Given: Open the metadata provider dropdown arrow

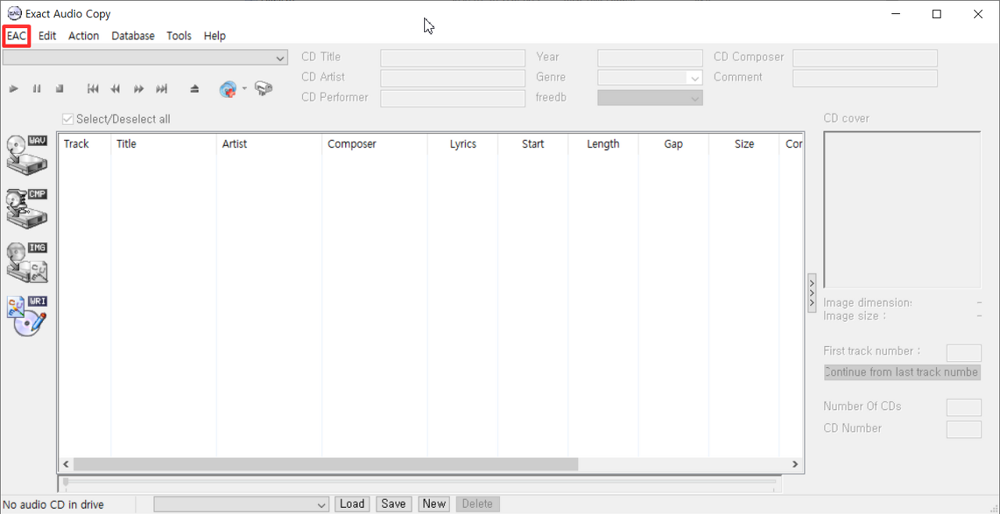Looking at the screenshot, I should click(x=244, y=88).
